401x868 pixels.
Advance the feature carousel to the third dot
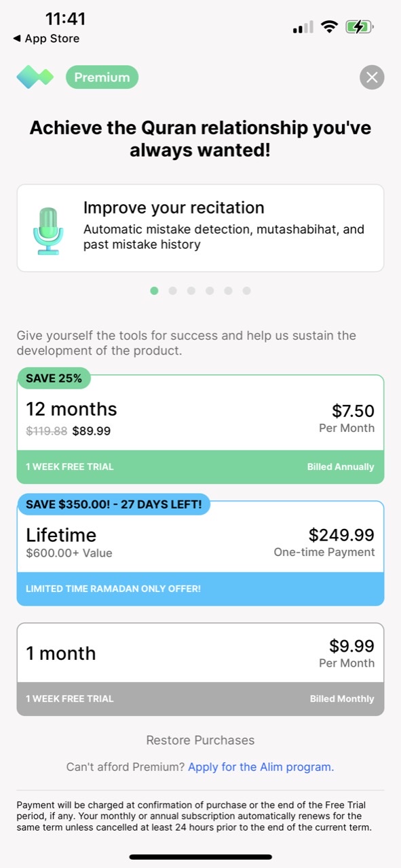191,290
